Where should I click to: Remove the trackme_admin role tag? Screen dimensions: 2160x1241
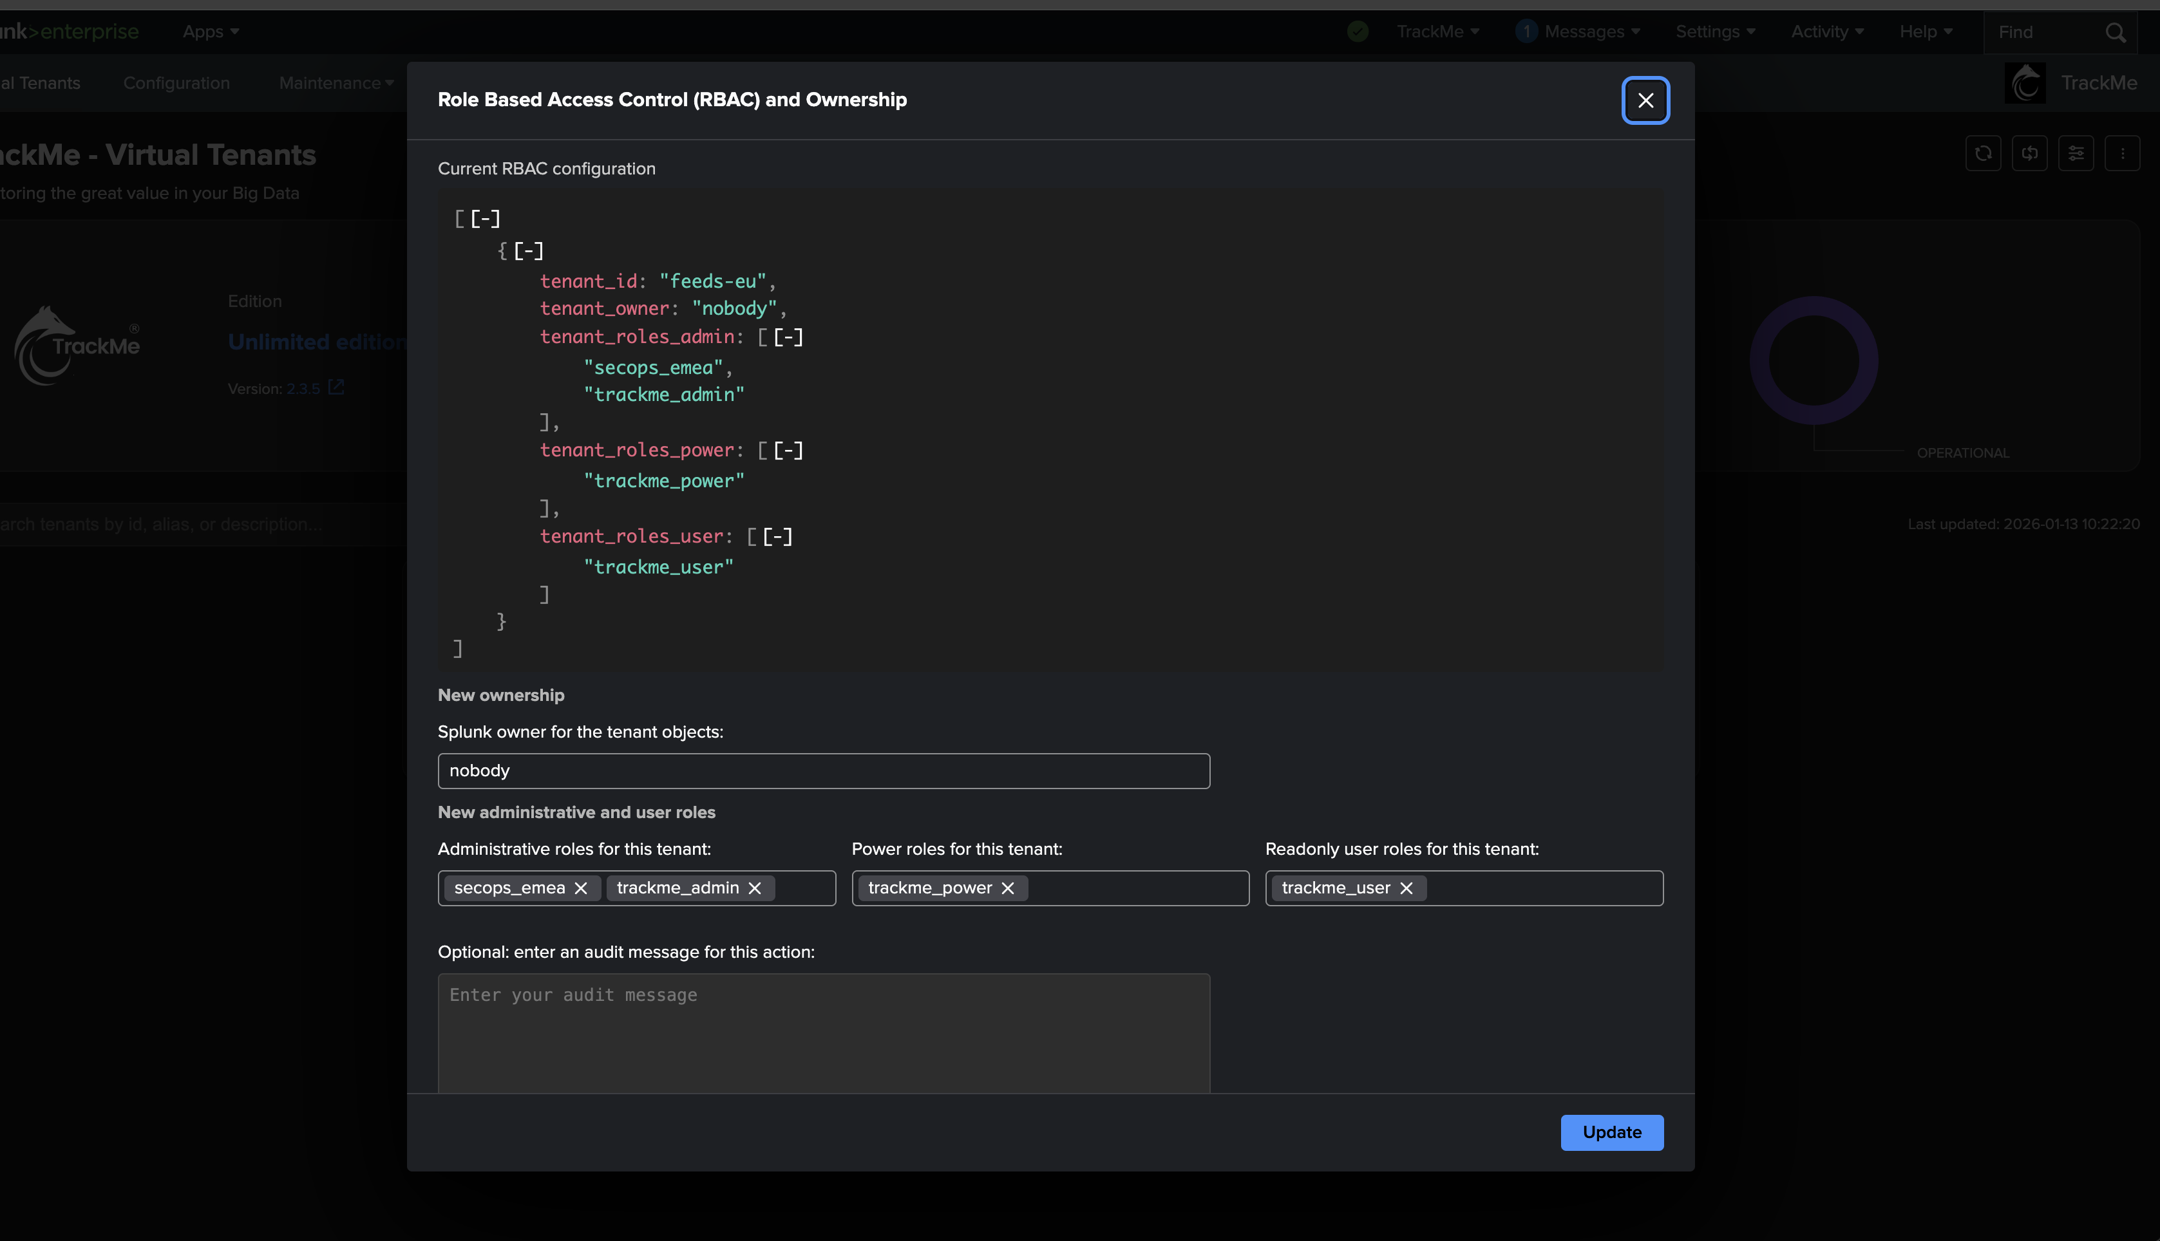[x=755, y=888]
